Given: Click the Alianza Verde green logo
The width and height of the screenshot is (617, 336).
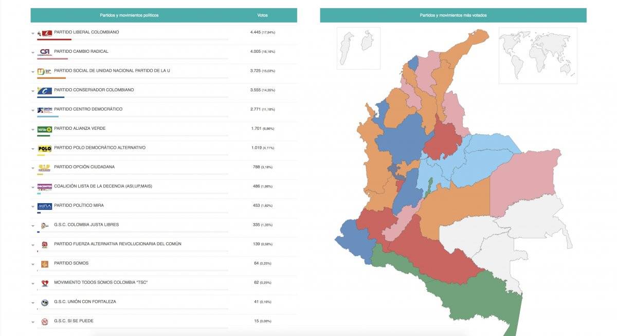Looking at the screenshot, I should (45, 129).
